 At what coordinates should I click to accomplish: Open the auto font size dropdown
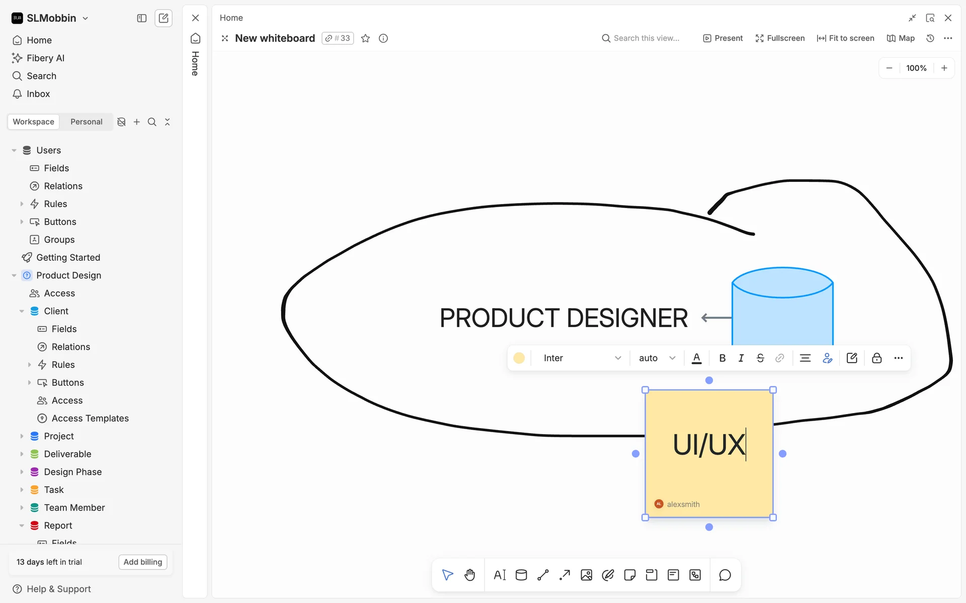coord(657,358)
